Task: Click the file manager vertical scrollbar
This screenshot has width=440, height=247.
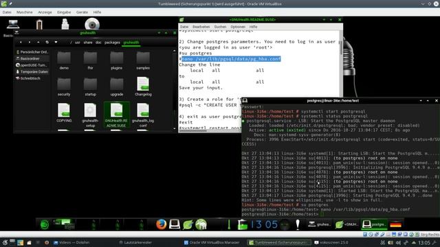Action: (x=174, y=90)
